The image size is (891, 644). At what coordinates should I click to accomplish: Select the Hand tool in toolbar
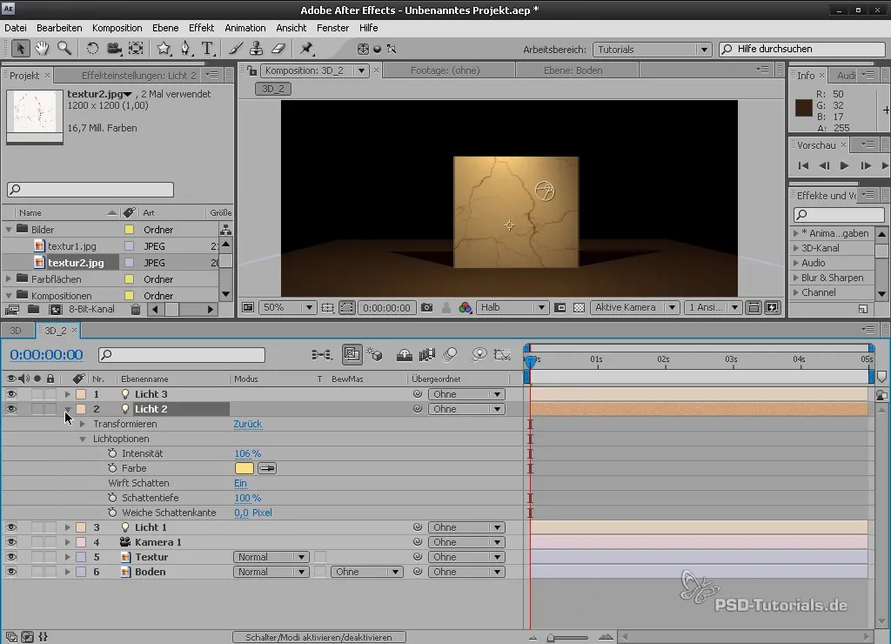(x=43, y=49)
